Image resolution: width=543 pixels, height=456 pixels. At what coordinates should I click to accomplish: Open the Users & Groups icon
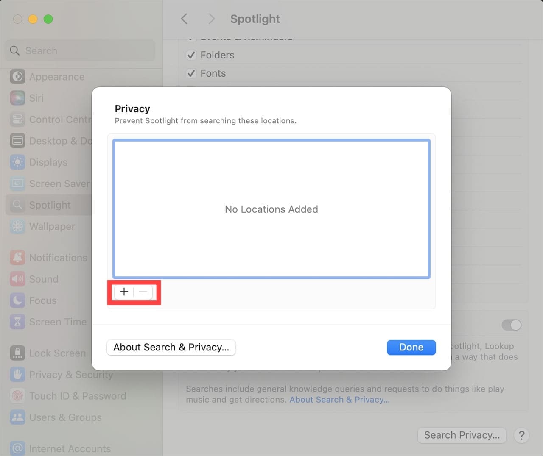17,417
